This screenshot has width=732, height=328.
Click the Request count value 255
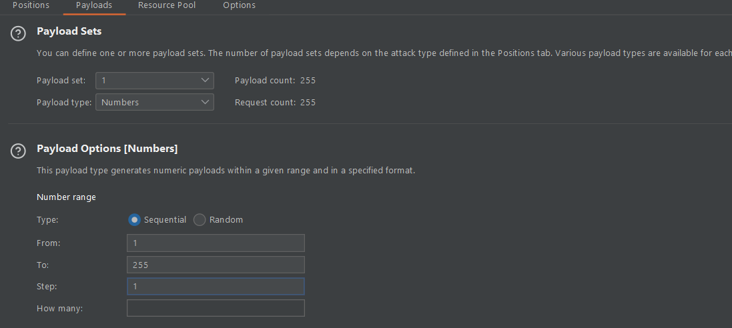coord(308,103)
